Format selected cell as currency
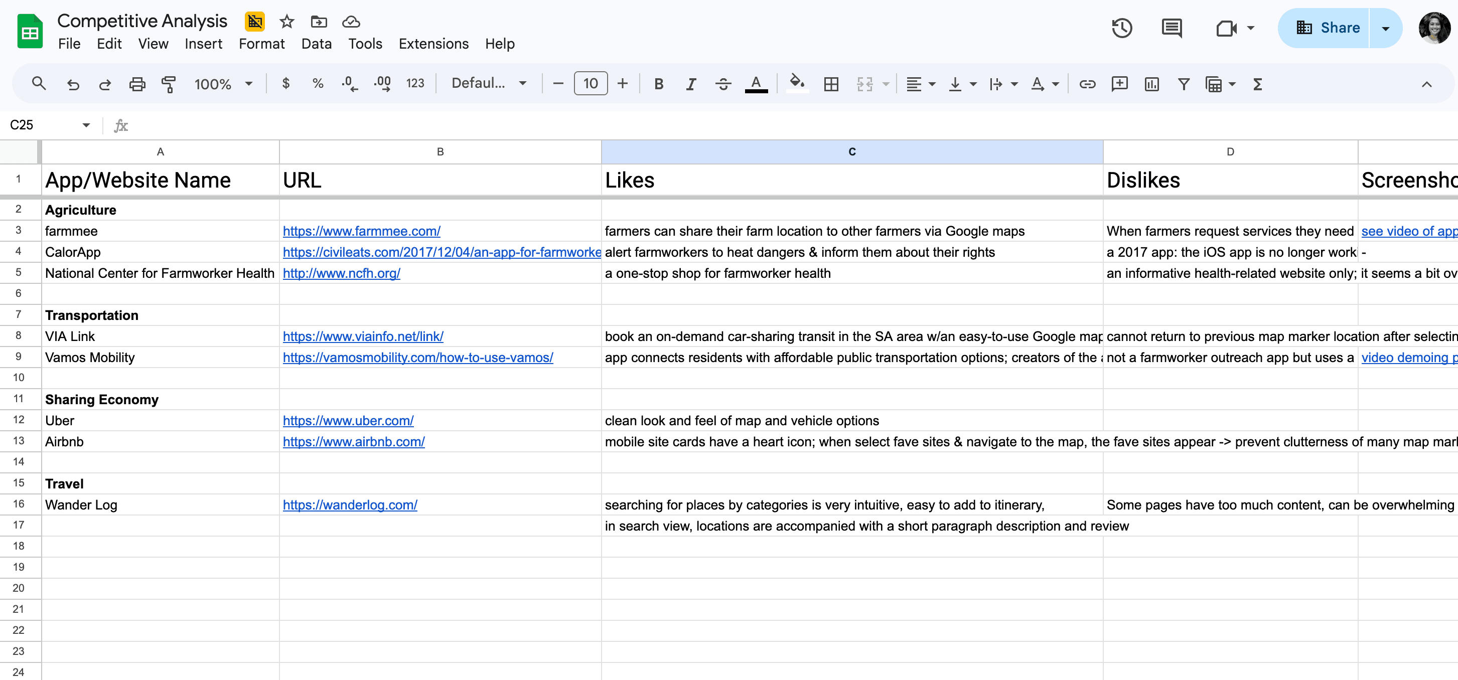The image size is (1458, 680). tap(286, 83)
